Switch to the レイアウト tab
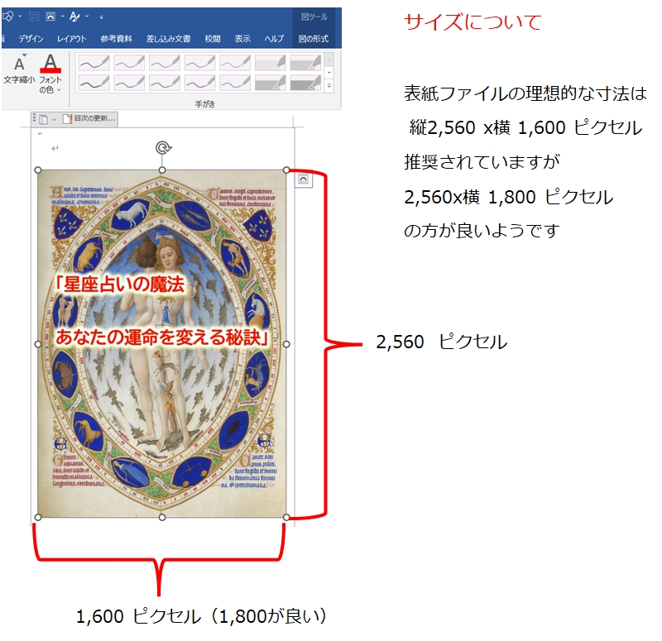The width and height of the screenshot is (662, 641). pos(72,39)
